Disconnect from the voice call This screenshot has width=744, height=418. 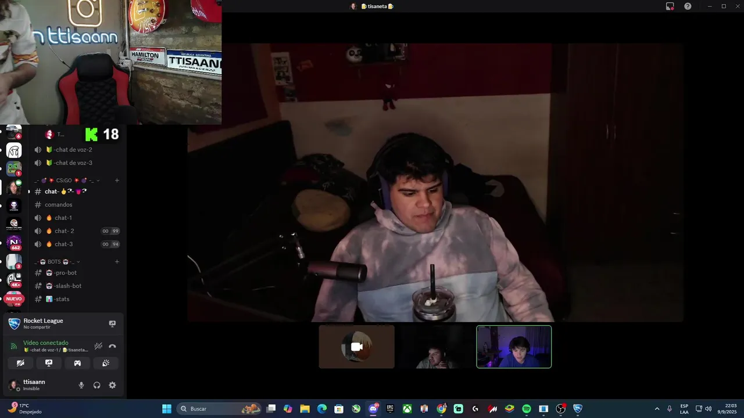coord(112,346)
